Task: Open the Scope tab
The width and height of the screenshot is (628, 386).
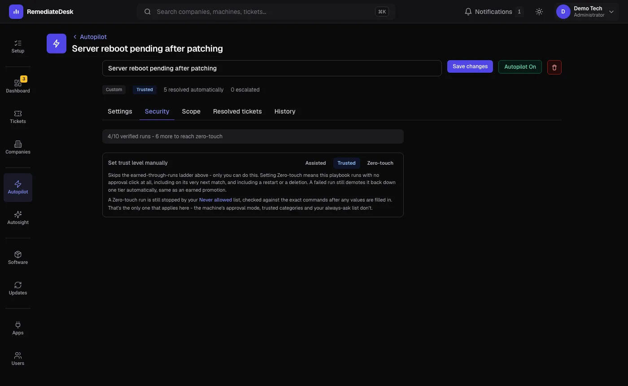Action: 191,111
